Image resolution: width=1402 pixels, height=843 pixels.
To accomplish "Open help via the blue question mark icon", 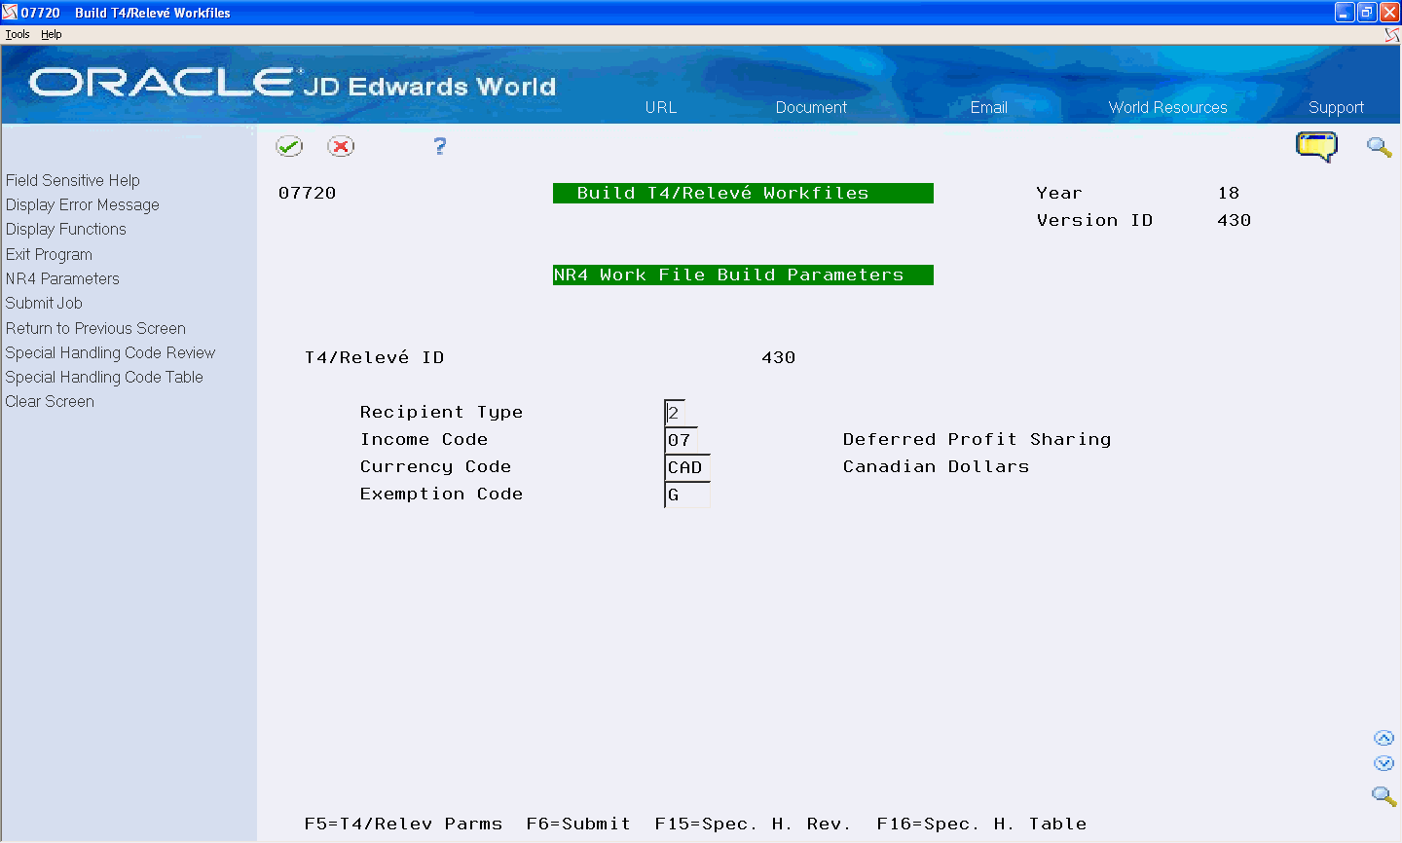I will pyautogui.click(x=439, y=146).
